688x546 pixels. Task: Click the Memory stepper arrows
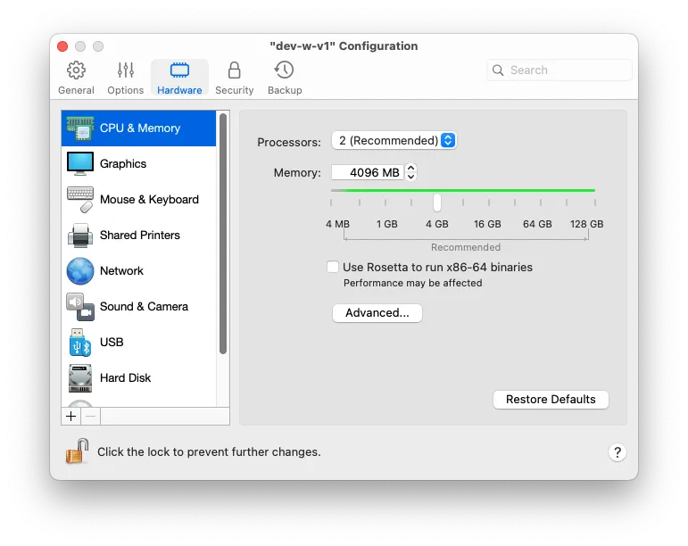pos(410,172)
